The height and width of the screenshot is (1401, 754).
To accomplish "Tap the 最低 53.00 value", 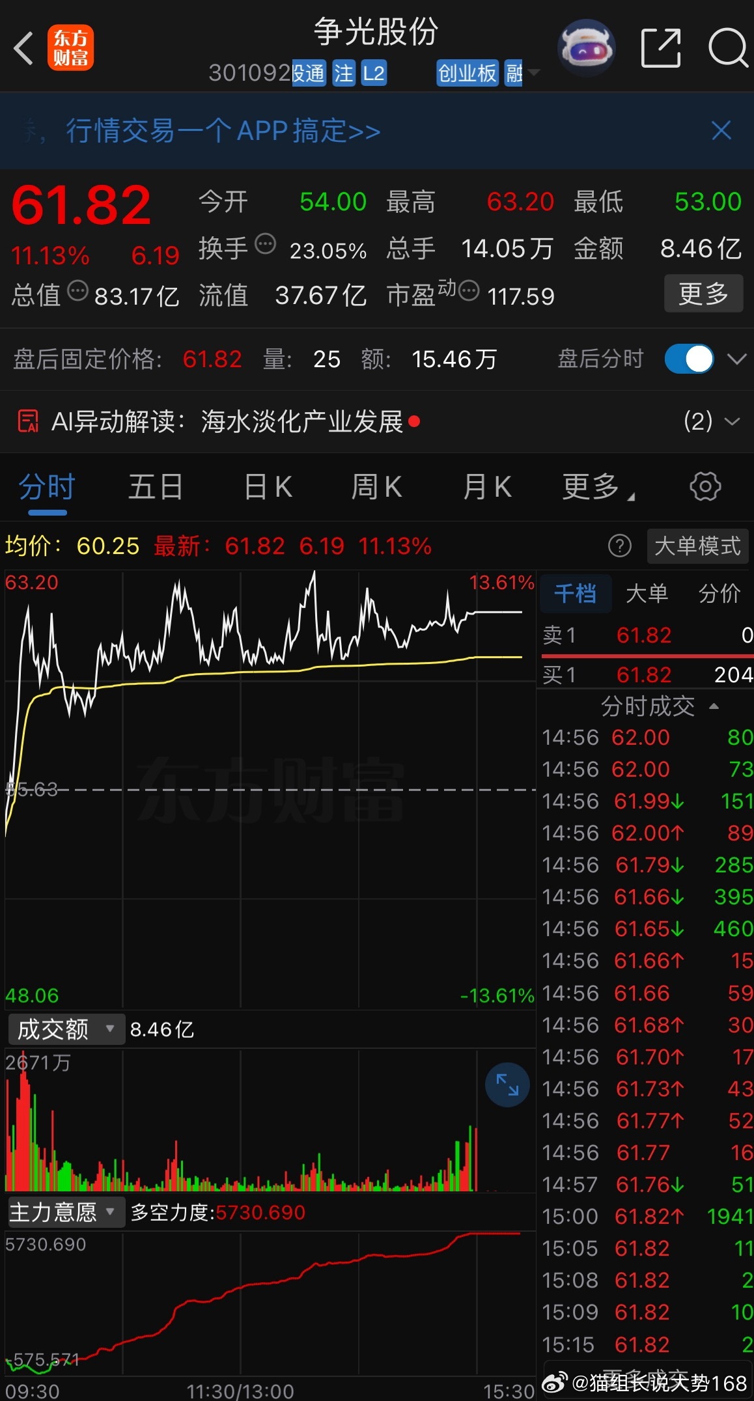I will 708,202.
